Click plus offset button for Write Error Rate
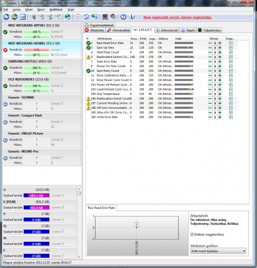 [x=220, y=117]
